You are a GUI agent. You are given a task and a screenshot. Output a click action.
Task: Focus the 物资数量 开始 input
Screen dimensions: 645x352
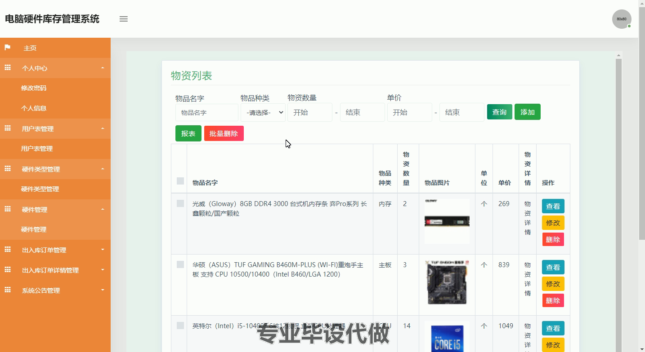tap(310, 112)
